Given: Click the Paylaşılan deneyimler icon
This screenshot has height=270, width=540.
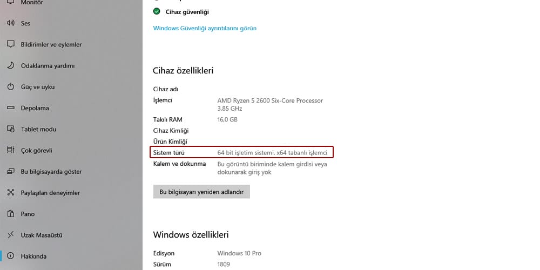Looking at the screenshot, I should (x=10, y=193).
